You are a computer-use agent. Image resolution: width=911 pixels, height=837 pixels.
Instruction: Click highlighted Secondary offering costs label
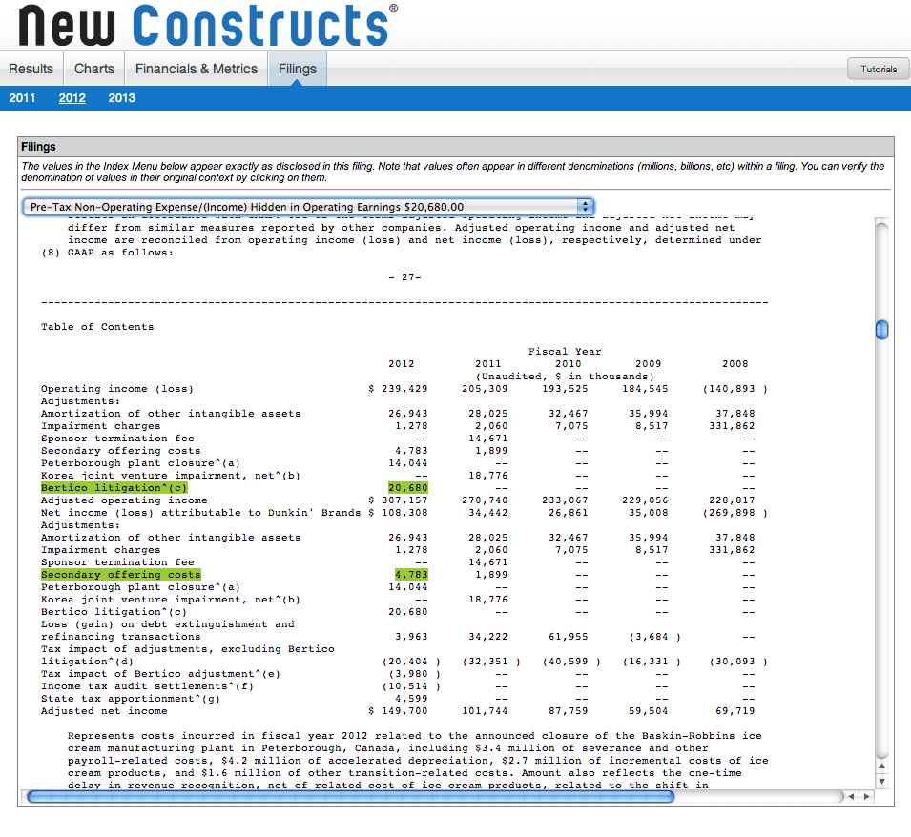point(121,575)
